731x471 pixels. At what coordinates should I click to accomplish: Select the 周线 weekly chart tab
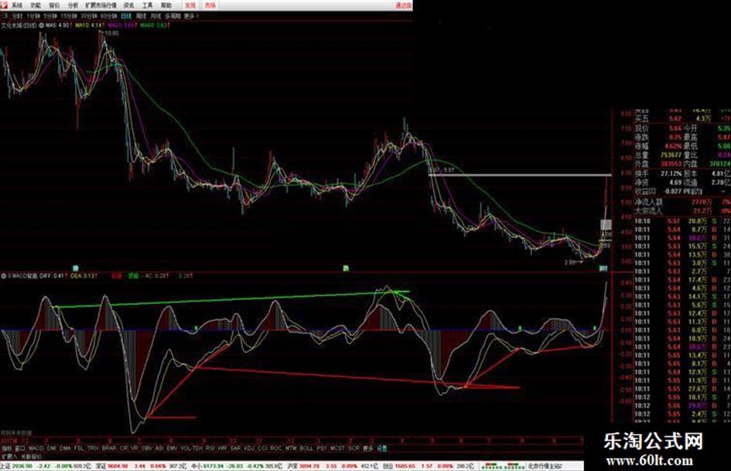point(141,16)
